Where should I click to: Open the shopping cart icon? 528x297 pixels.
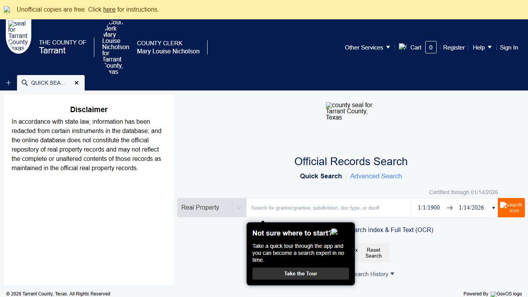tap(403, 47)
